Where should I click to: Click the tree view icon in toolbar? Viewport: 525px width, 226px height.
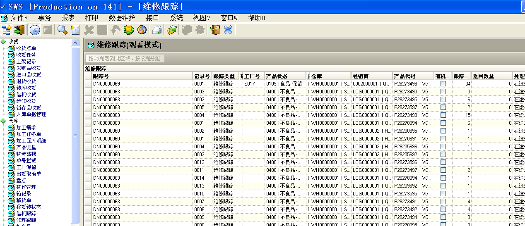pos(7,30)
